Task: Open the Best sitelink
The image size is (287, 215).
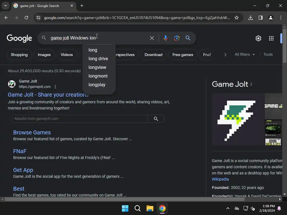Action: pyautogui.click(x=19, y=189)
